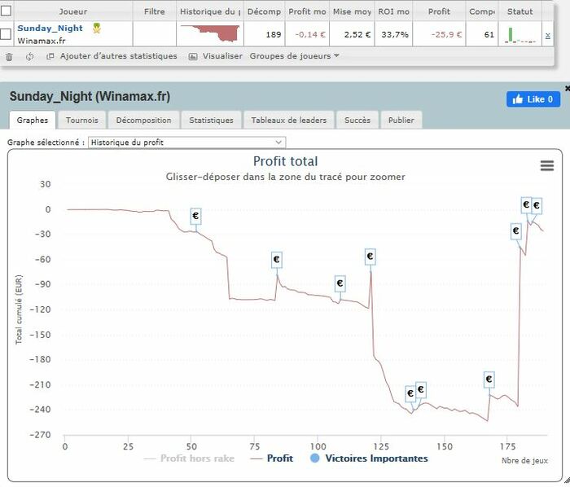Toggle the red Profit legend series
570x487 pixels.
pyautogui.click(x=271, y=458)
